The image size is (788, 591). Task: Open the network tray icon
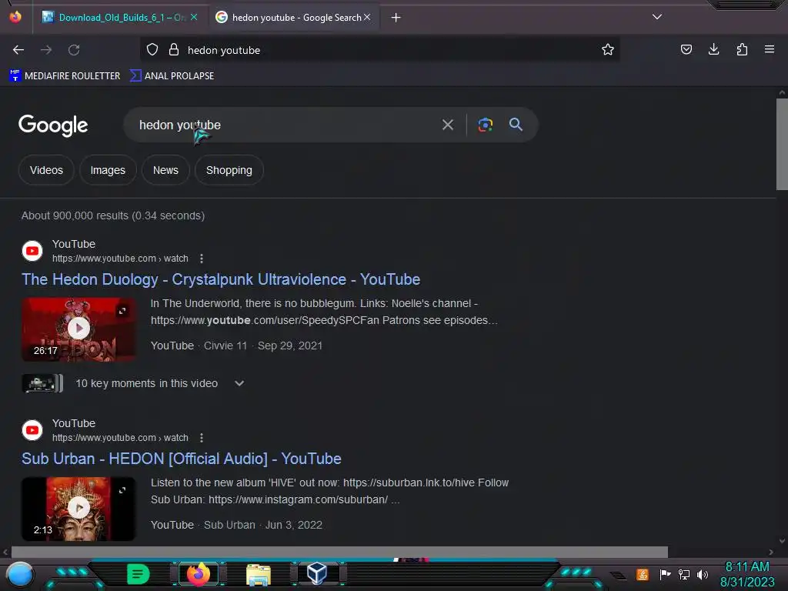pyautogui.click(x=683, y=574)
